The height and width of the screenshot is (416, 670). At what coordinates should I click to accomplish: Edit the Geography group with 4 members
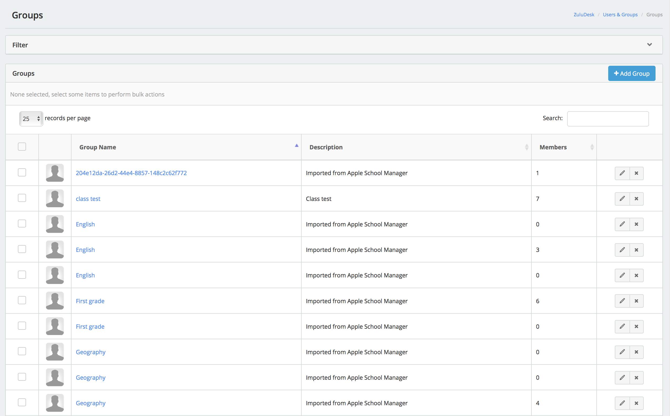pyautogui.click(x=622, y=403)
